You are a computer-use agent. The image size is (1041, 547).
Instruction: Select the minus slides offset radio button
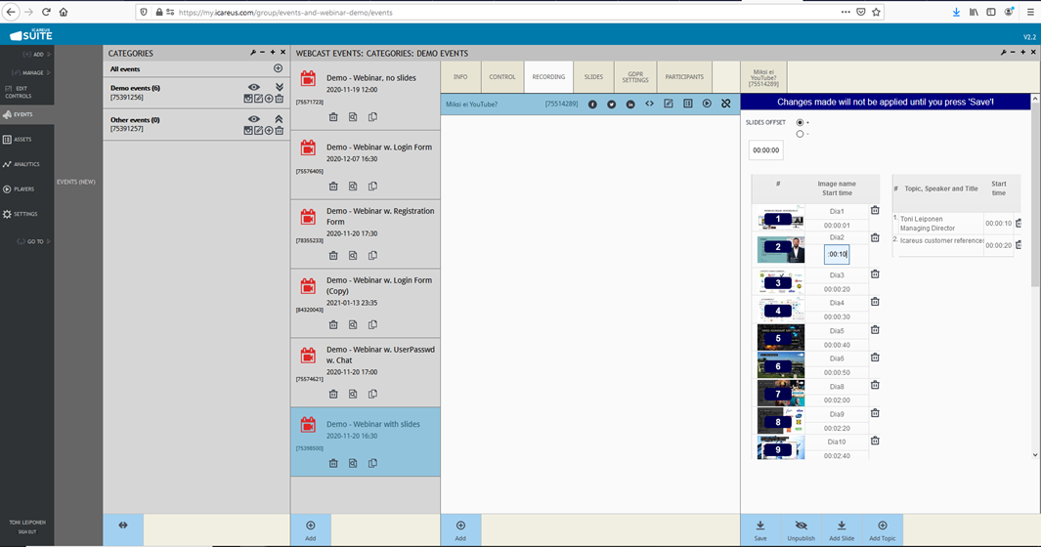tap(800, 134)
